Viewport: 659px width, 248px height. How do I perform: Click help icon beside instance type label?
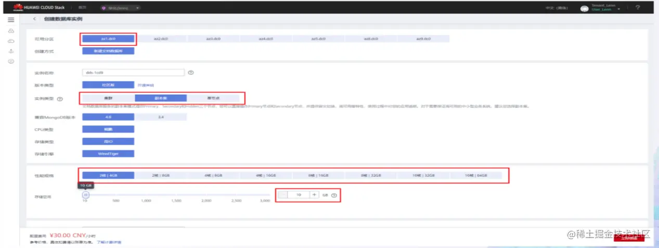(x=60, y=98)
